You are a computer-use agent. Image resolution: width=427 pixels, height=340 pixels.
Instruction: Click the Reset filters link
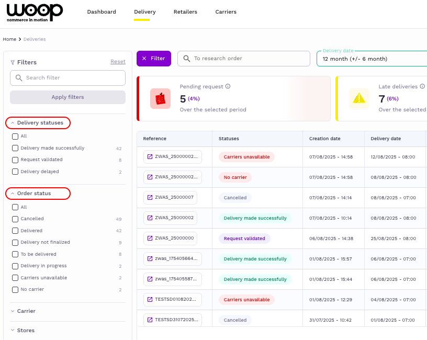[x=118, y=62]
